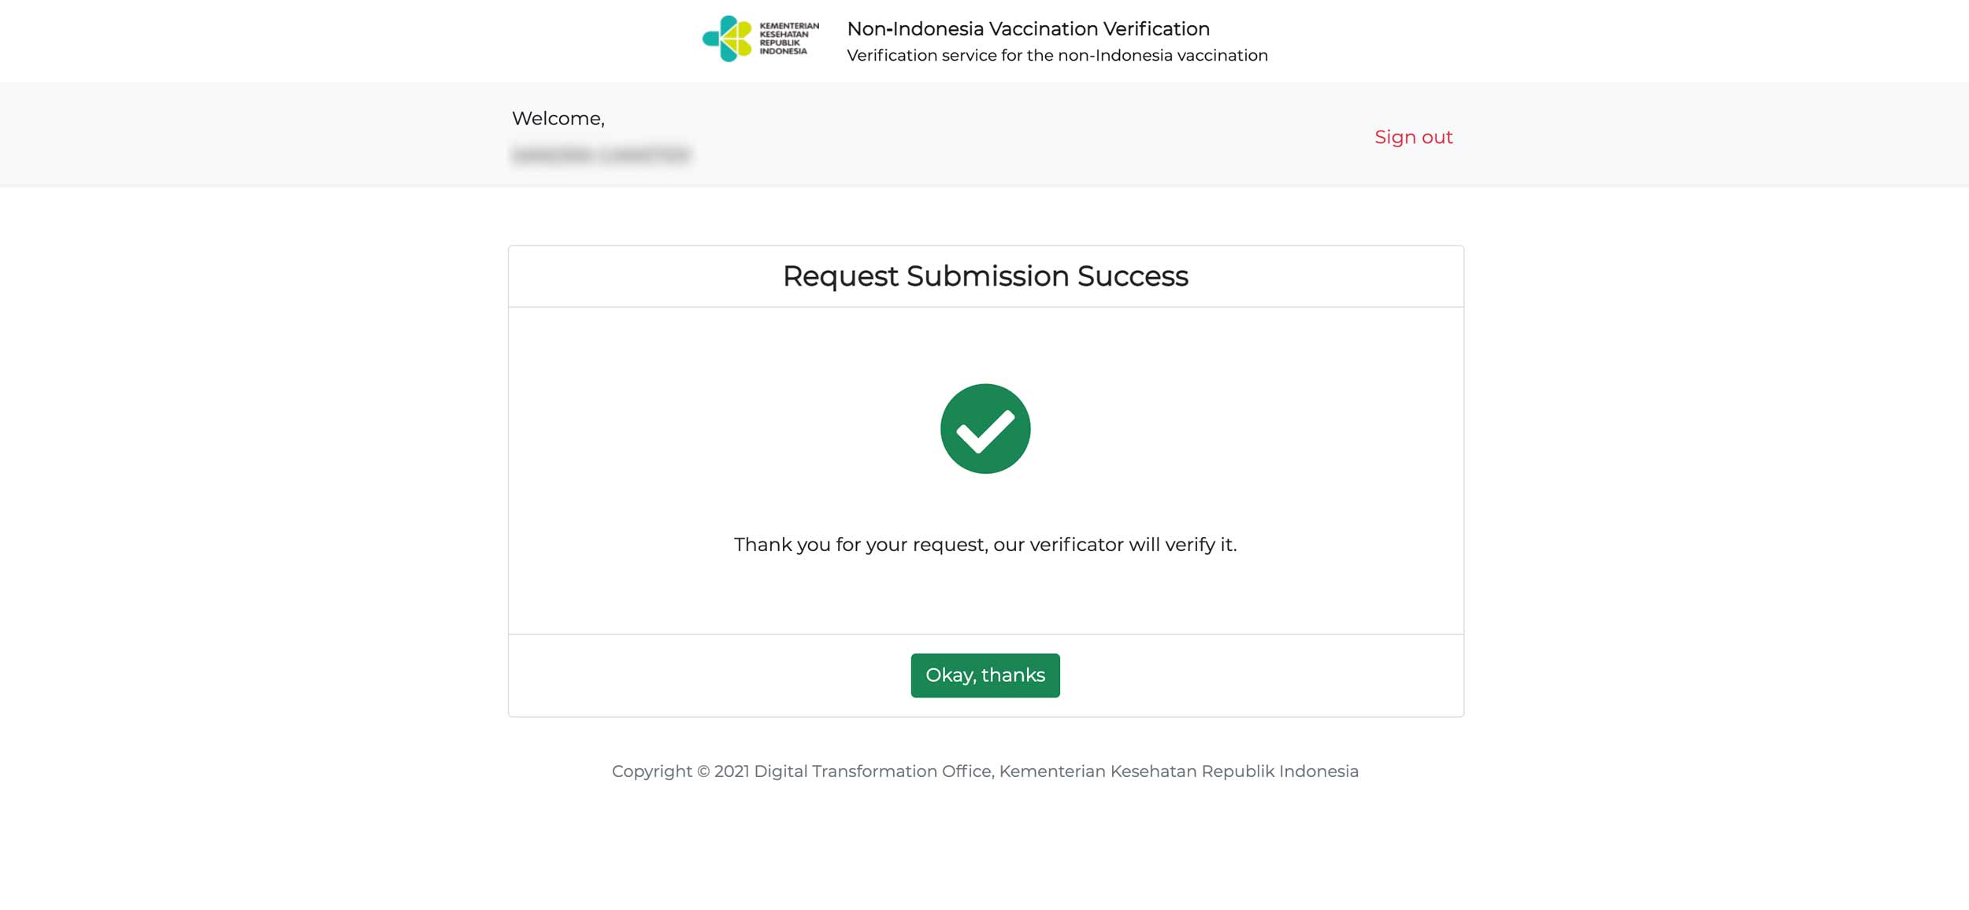1969x910 pixels.
Task: Click the word 'verificator' in the message
Action: (1076, 545)
